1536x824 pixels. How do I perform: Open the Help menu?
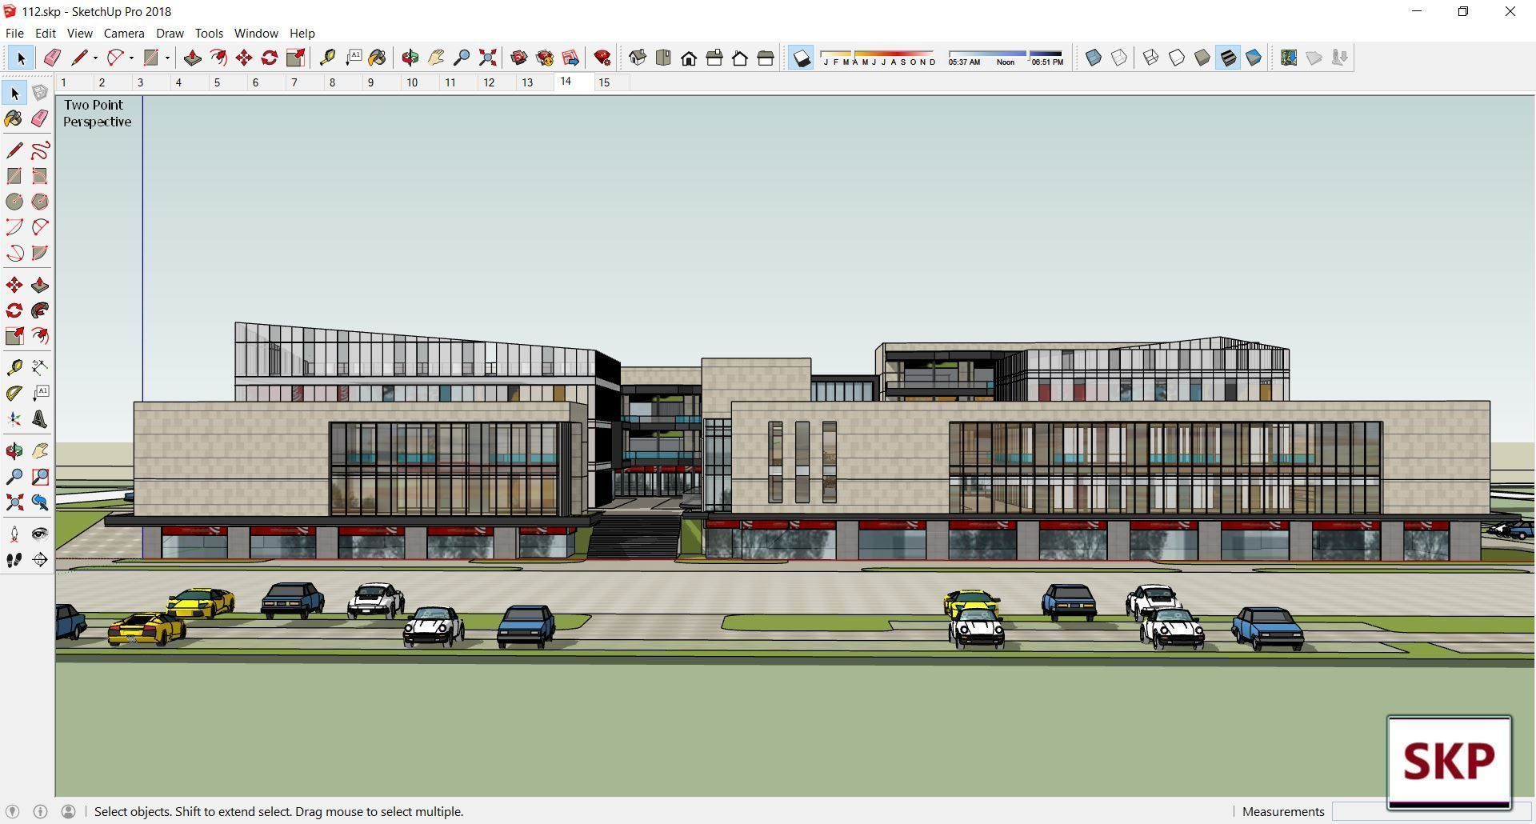pyautogui.click(x=302, y=33)
